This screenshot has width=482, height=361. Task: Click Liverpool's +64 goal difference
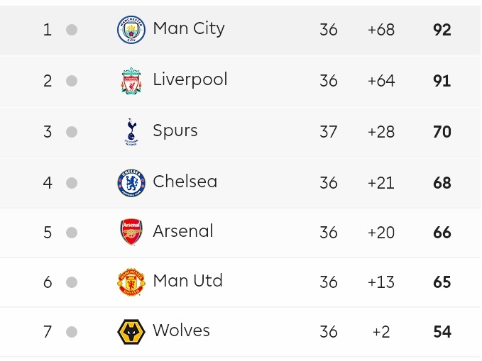381,81
